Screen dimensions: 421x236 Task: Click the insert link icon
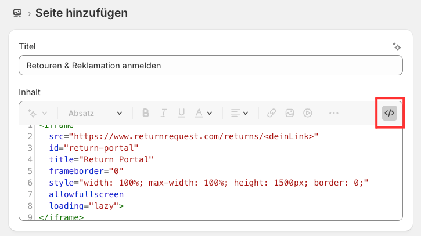tap(271, 113)
